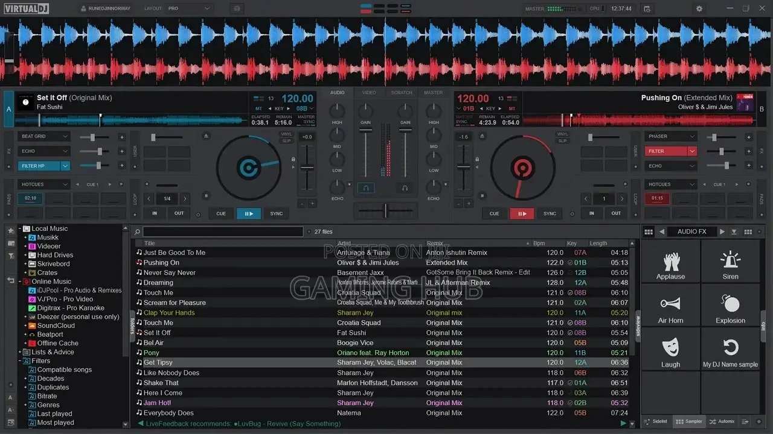Trigger the Explosion sample
773x434 pixels.
click(x=730, y=306)
